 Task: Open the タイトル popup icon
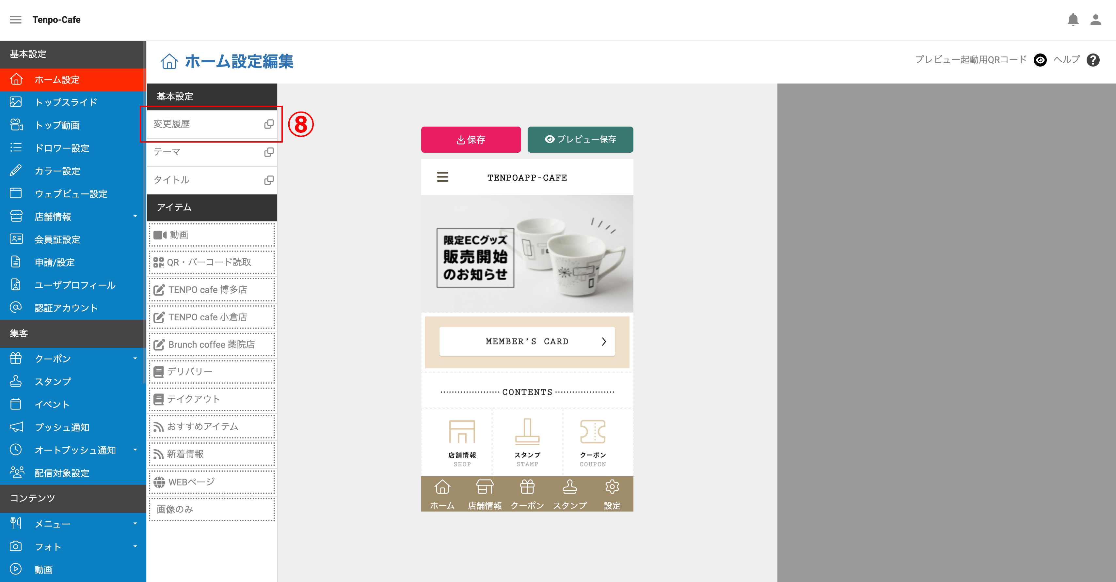tap(269, 180)
